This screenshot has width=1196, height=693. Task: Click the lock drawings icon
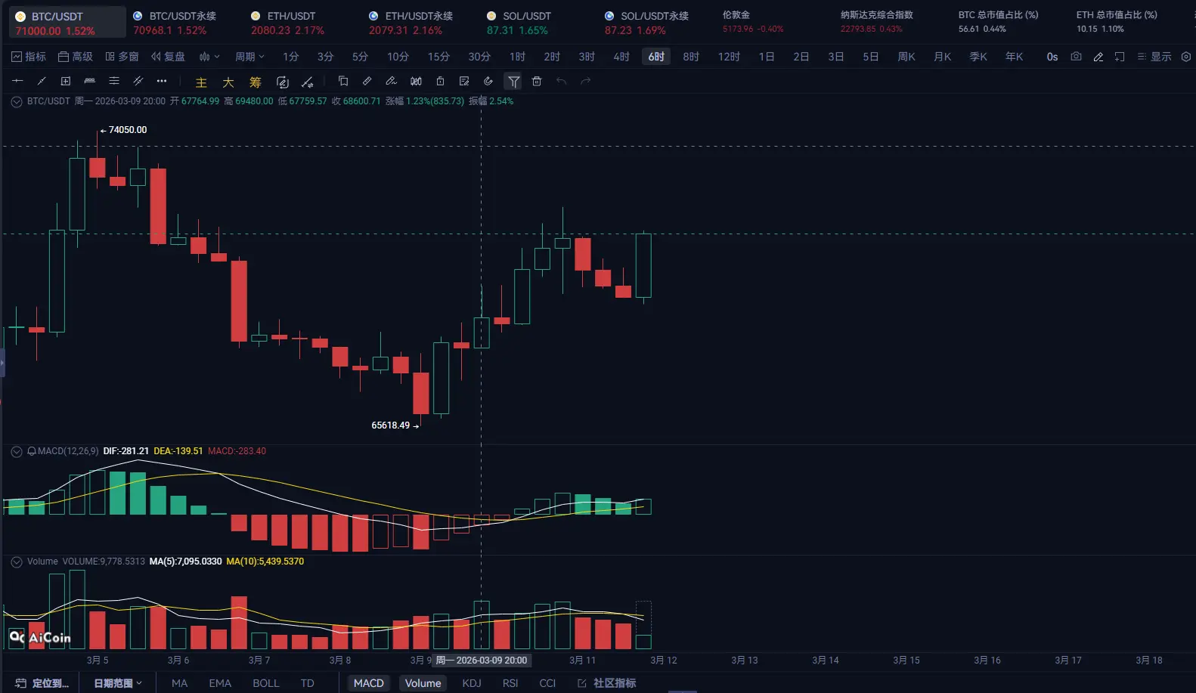tap(440, 81)
